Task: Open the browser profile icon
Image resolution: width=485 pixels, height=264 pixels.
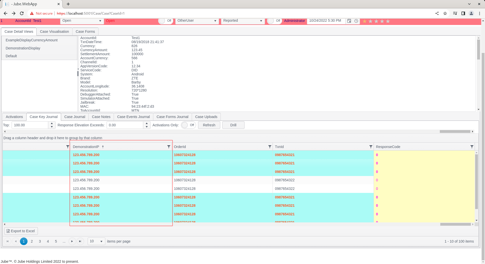Action: coord(471,13)
